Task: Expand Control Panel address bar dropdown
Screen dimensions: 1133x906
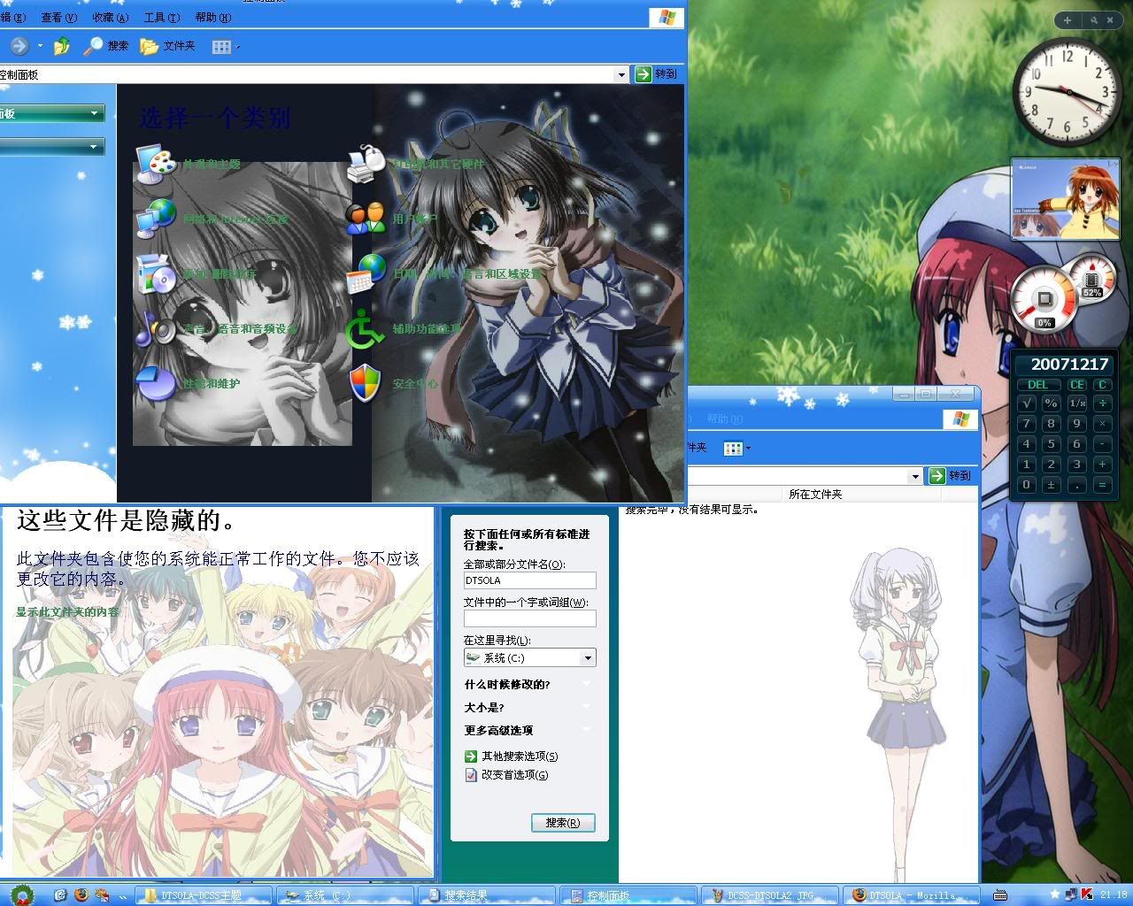Action: pyautogui.click(x=622, y=75)
